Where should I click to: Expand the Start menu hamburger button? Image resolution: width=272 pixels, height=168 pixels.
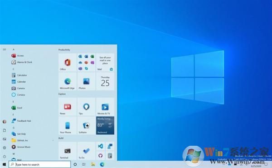click(x=5, y=49)
